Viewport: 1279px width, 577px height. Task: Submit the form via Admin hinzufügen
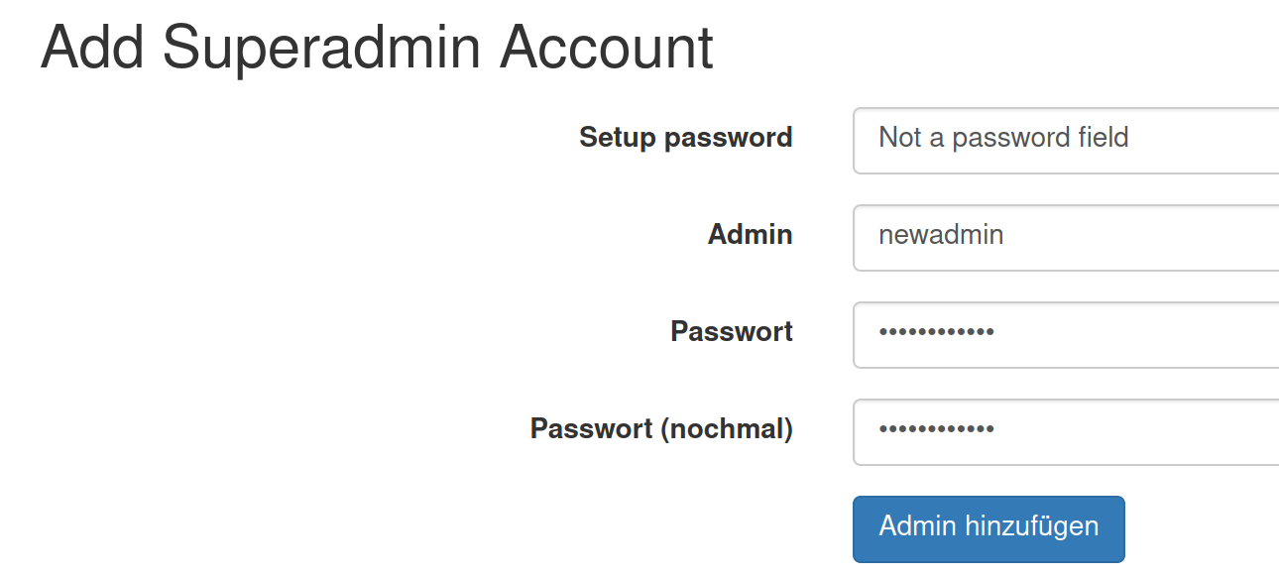point(988,528)
